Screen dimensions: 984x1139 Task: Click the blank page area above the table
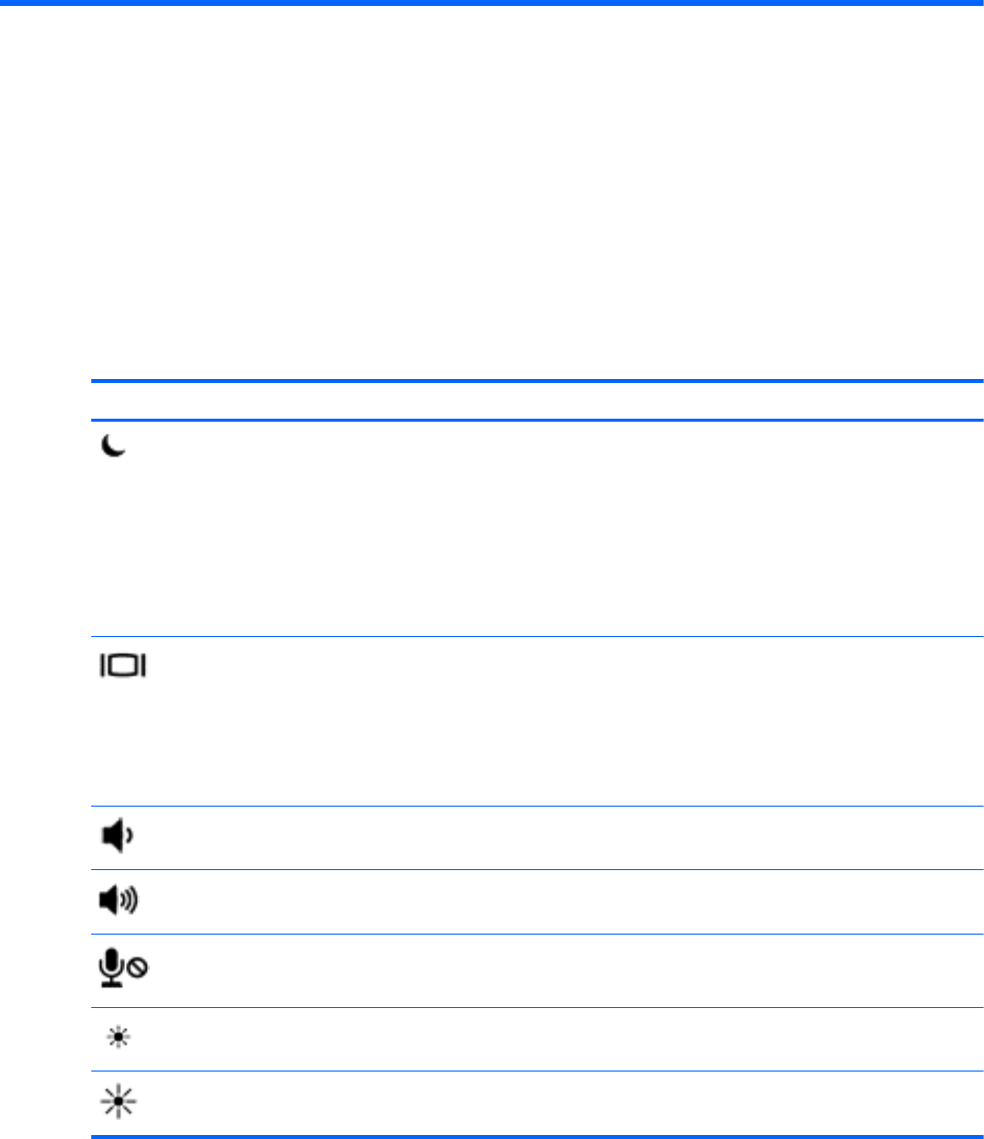point(492,198)
